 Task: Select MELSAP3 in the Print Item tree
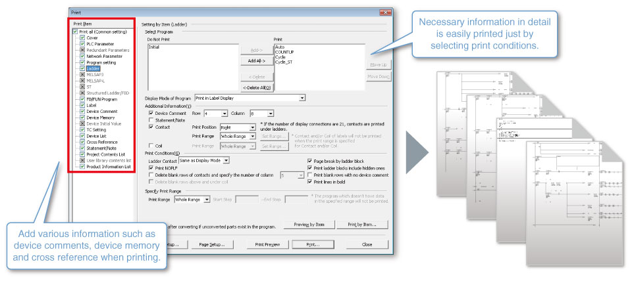pos(95,75)
